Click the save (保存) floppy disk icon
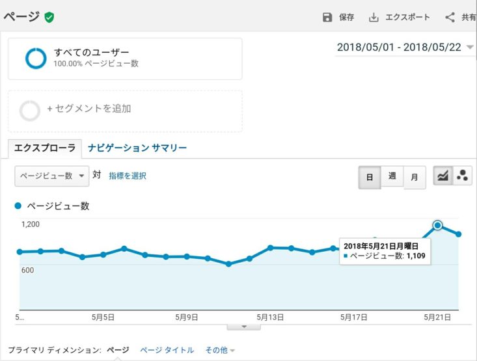Image resolution: width=477 pixels, height=361 pixels. pyautogui.click(x=327, y=18)
